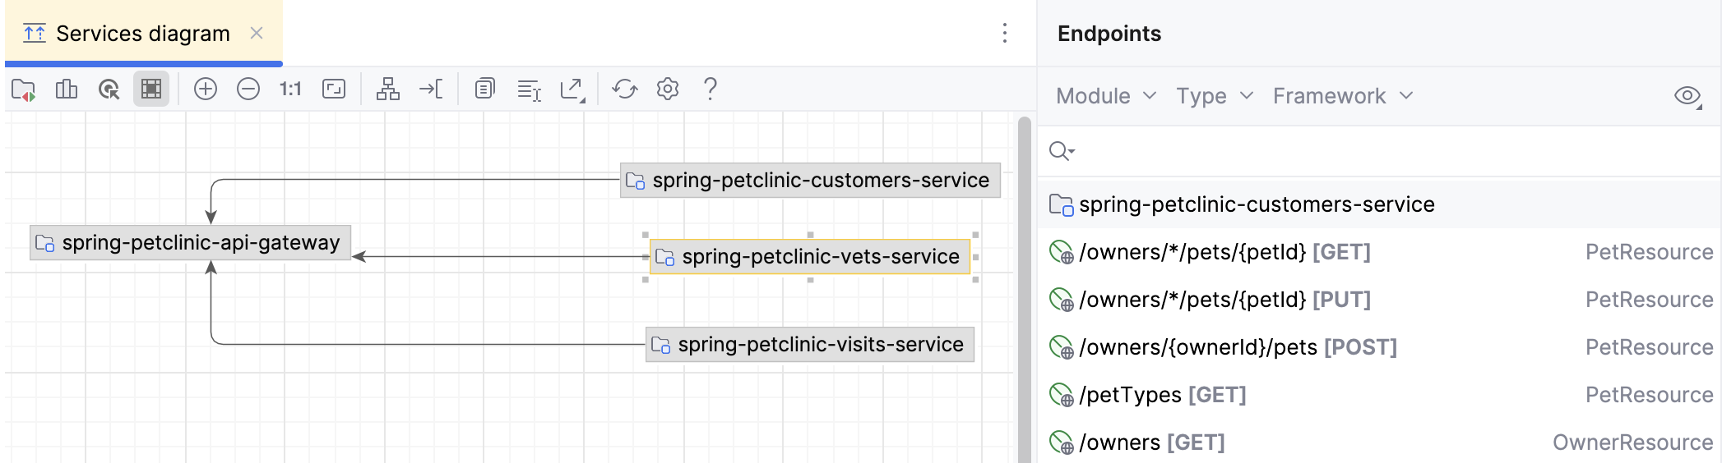1722x463 pixels.
Task: Toggle the grid display button
Action: [151, 89]
